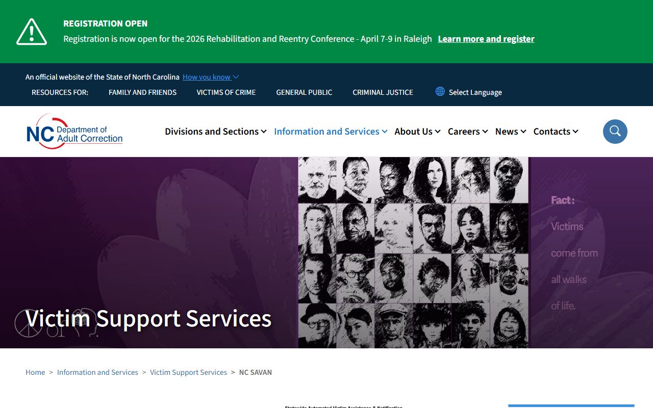Image resolution: width=653 pixels, height=408 pixels.
Task: Expand the How you know disclosure
Action: click(211, 77)
